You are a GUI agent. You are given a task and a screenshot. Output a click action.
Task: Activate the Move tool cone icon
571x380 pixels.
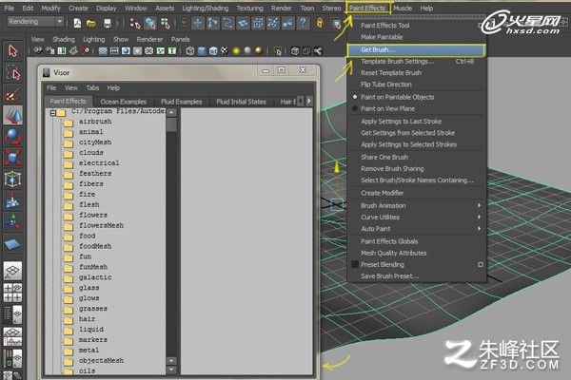12,115
